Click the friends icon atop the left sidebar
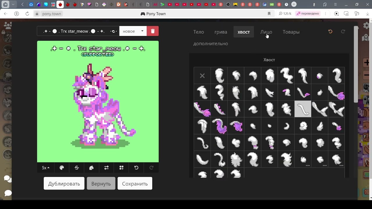This screenshot has width=372, height=209. click(7, 26)
